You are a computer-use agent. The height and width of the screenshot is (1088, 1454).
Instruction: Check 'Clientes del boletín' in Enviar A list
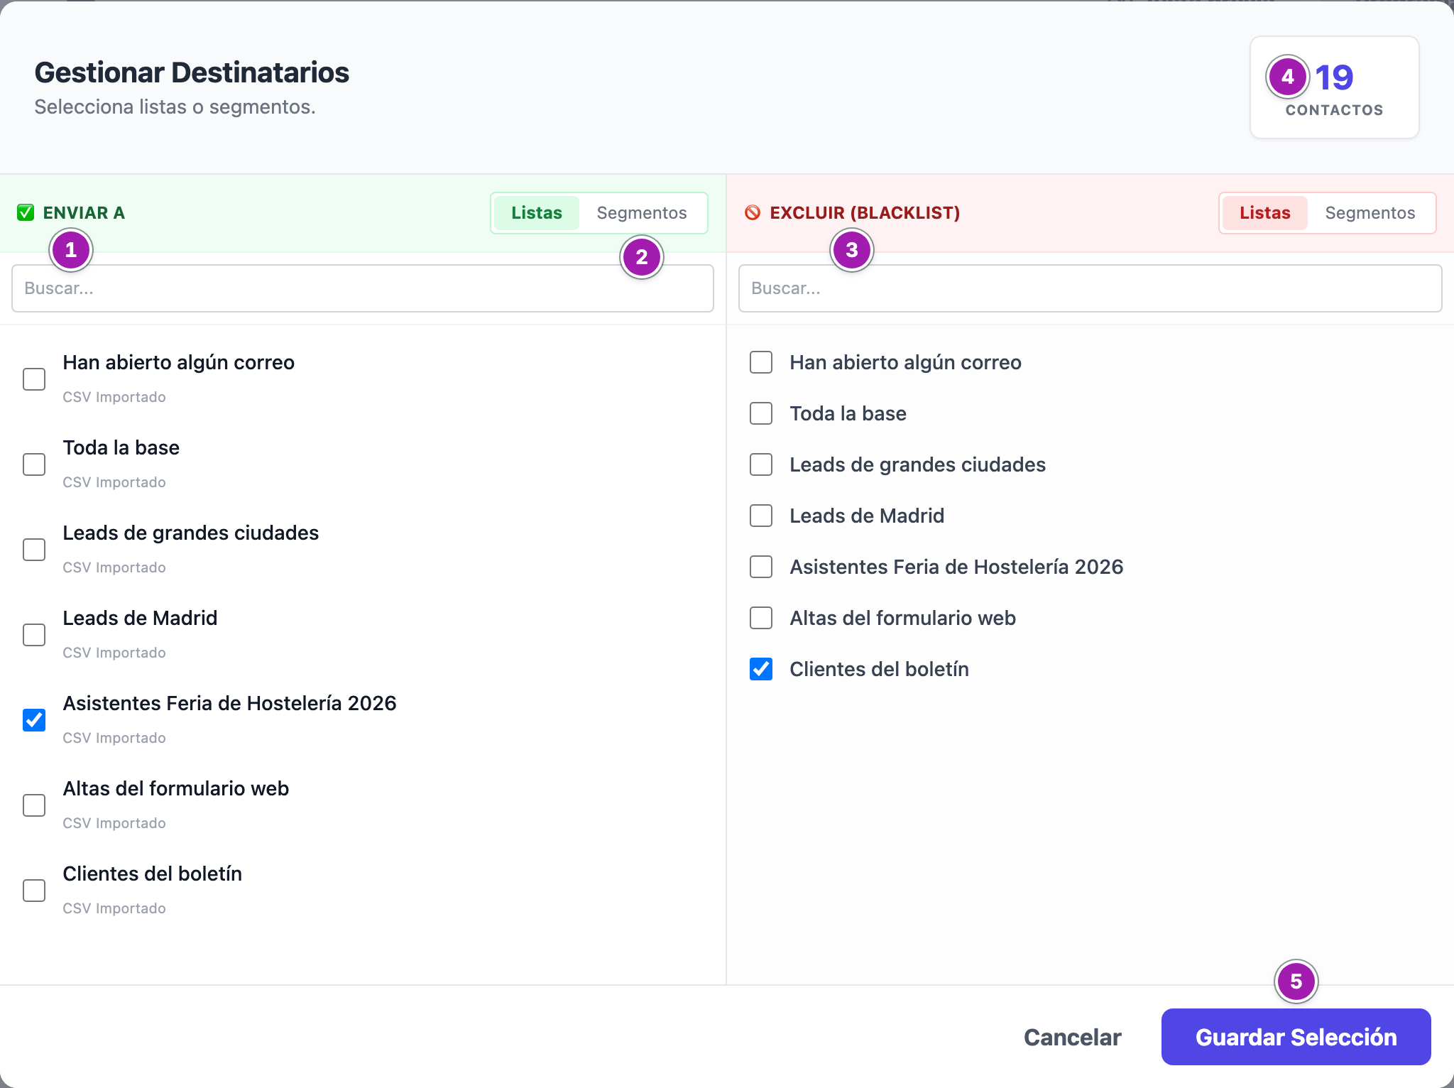pos(34,891)
